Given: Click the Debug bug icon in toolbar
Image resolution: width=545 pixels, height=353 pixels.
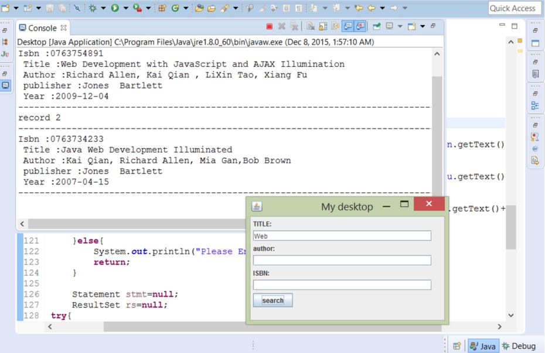Looking at the screenshot, I should click(93, 8).
